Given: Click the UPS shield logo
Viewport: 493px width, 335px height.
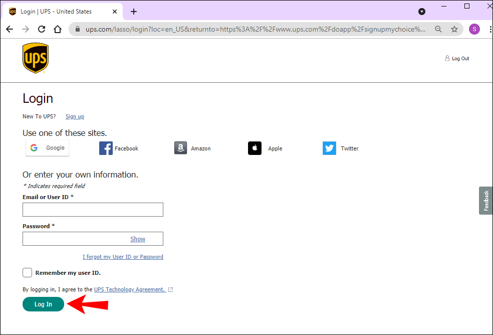Looking at the screenshot, I should coord(35,57).
